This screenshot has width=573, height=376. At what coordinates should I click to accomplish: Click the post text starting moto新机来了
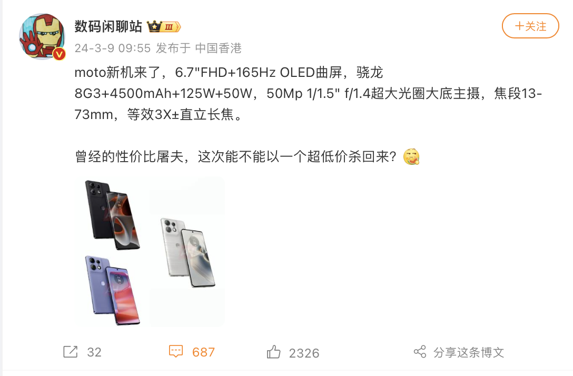tap(308, 94)
